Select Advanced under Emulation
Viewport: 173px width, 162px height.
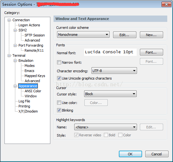(32, 81)
